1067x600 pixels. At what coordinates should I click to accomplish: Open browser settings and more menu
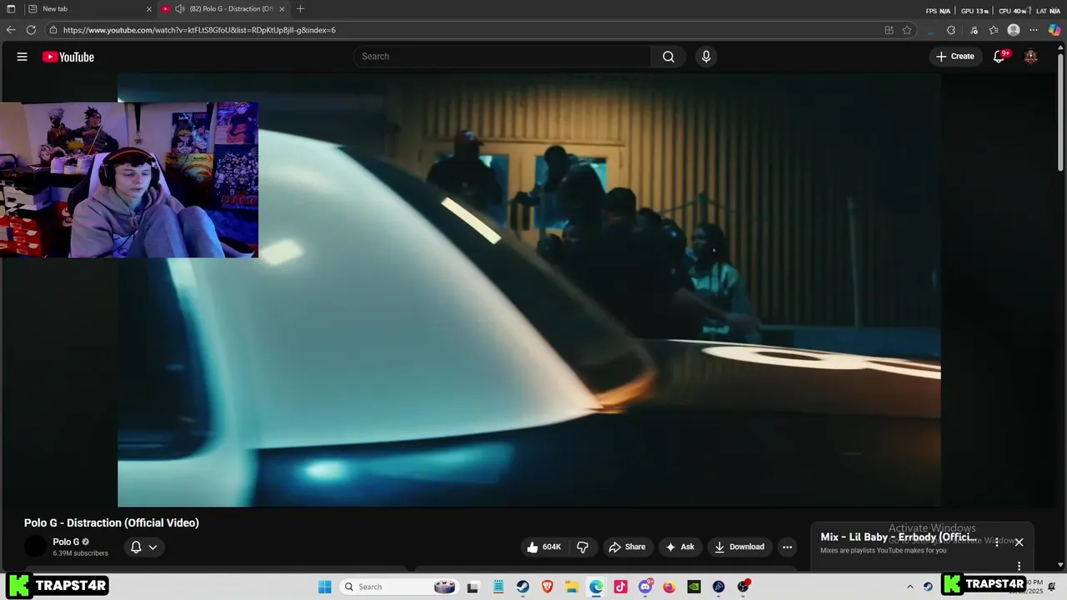pos(1034,30)
